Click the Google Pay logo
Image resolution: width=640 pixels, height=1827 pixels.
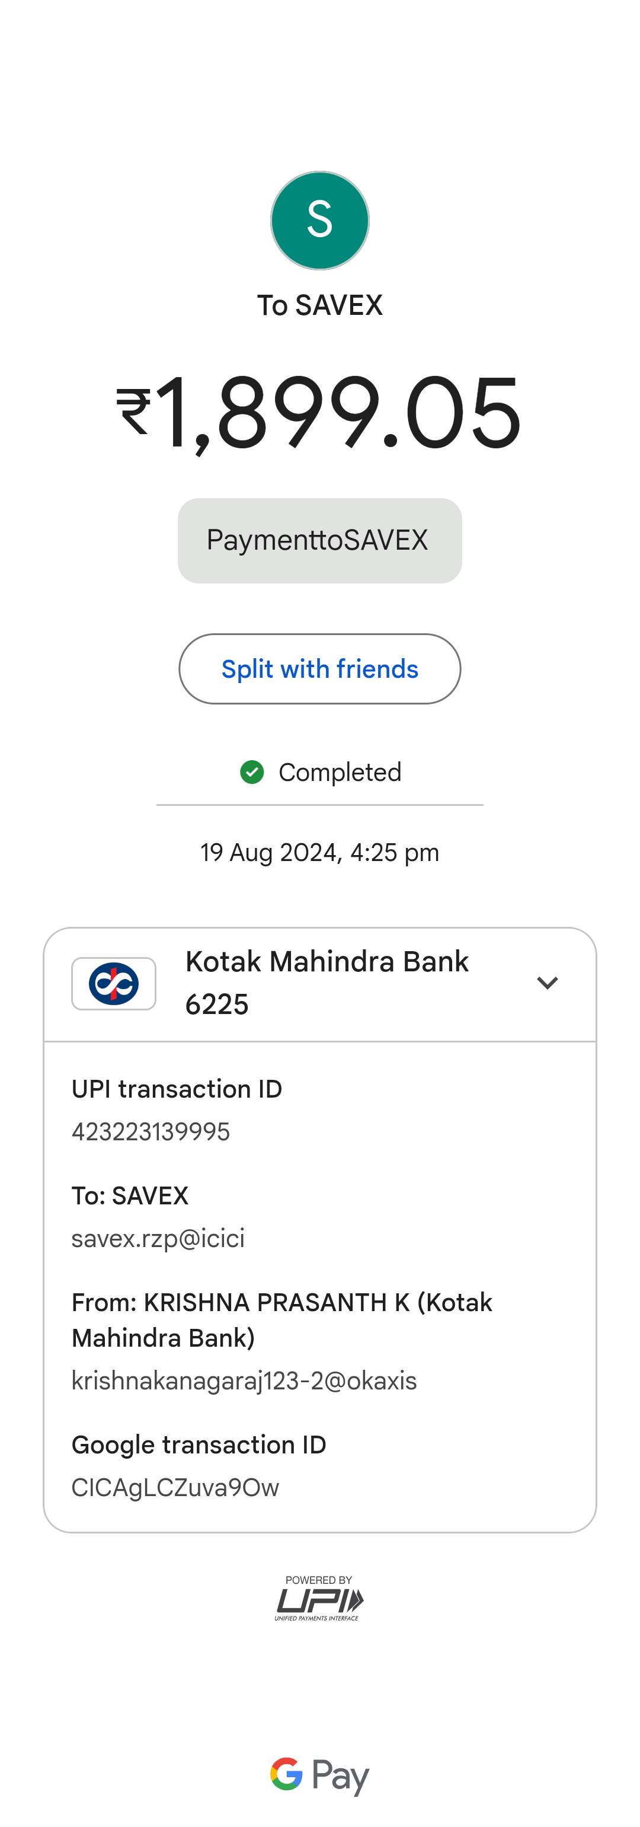pyautogui.click(x=319, y=1775)
